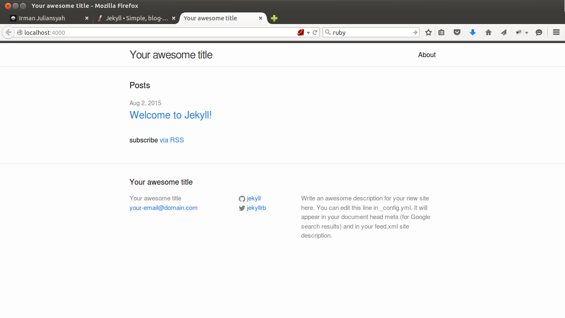
Task: Click the site header Your awesome title
Action: coord(171,55)
